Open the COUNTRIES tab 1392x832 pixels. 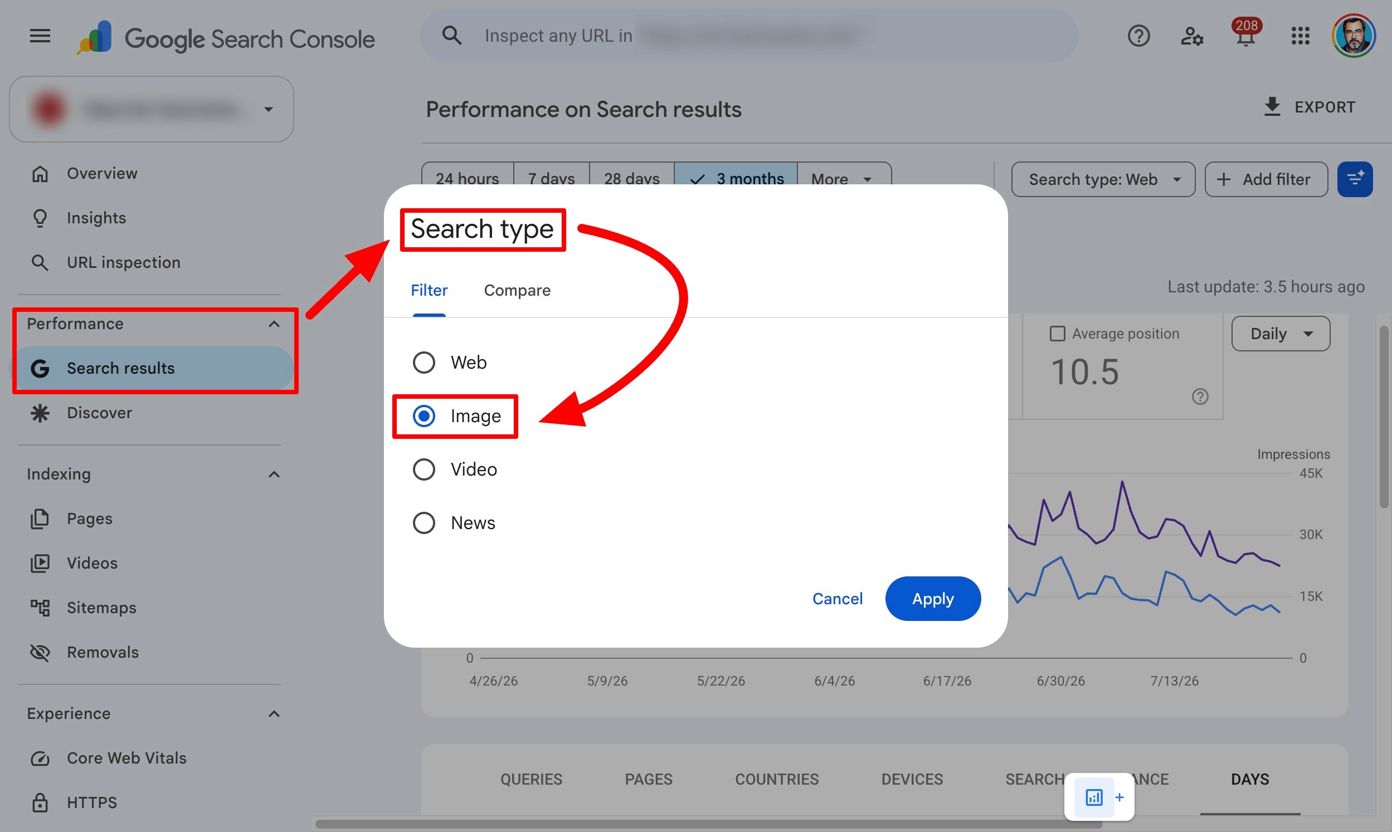tap(777, 779)
